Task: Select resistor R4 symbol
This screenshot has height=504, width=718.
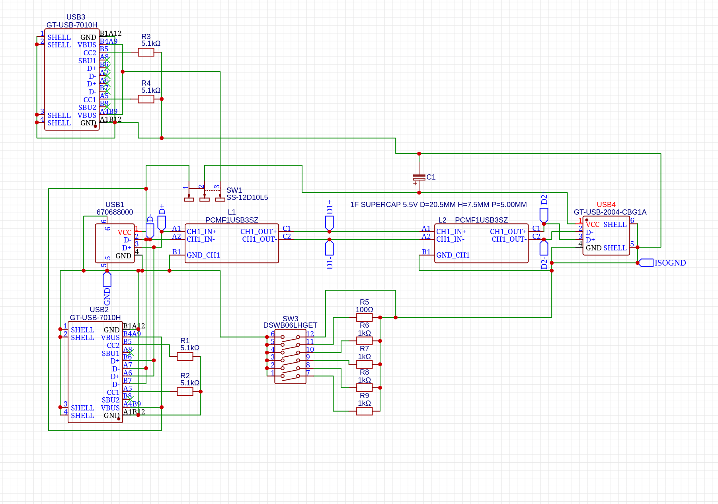Action: pyautogui.click(x=146, y=99)
